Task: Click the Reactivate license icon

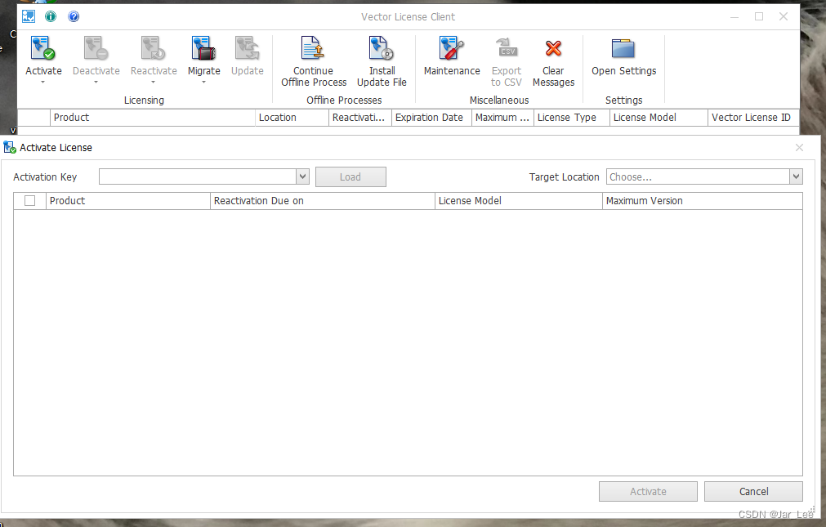Action: click(154, 48)
